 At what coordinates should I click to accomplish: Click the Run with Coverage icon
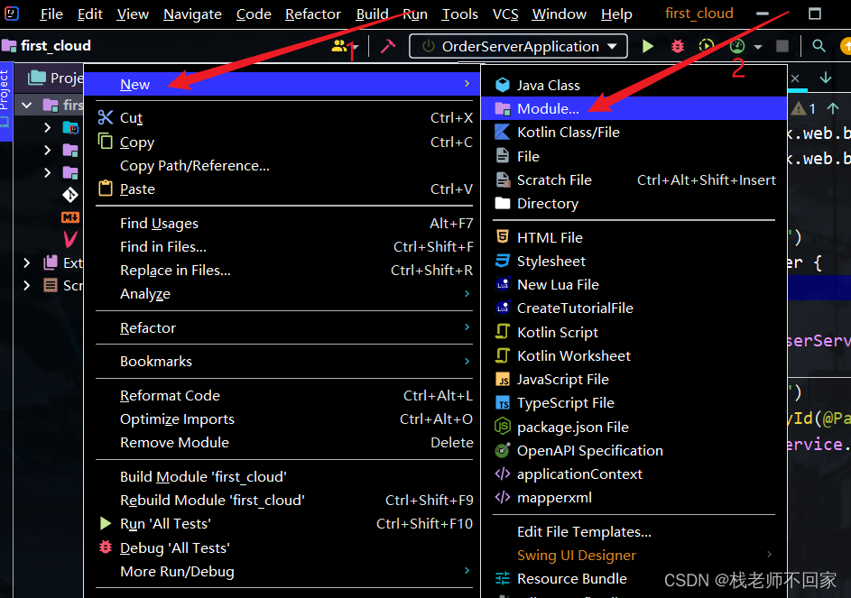[706, 46]
